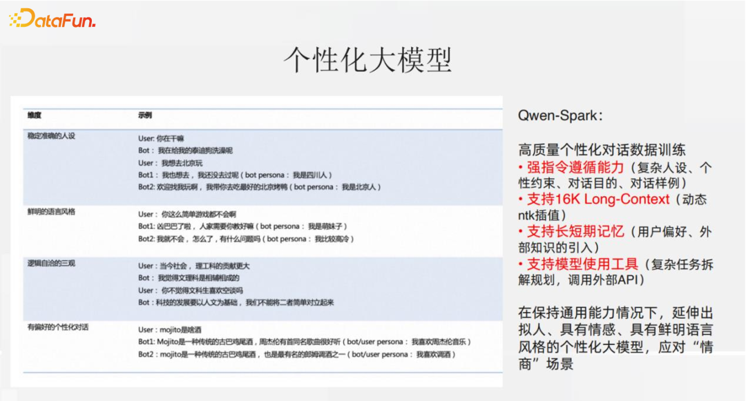This screenshot has height=401, width=746.
Task: Select the 示例 column header
Action: (x=145, y=115)
